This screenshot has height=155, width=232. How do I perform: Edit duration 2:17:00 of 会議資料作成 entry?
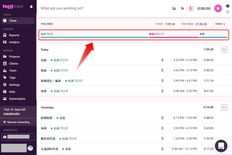[x=209, y=149]
